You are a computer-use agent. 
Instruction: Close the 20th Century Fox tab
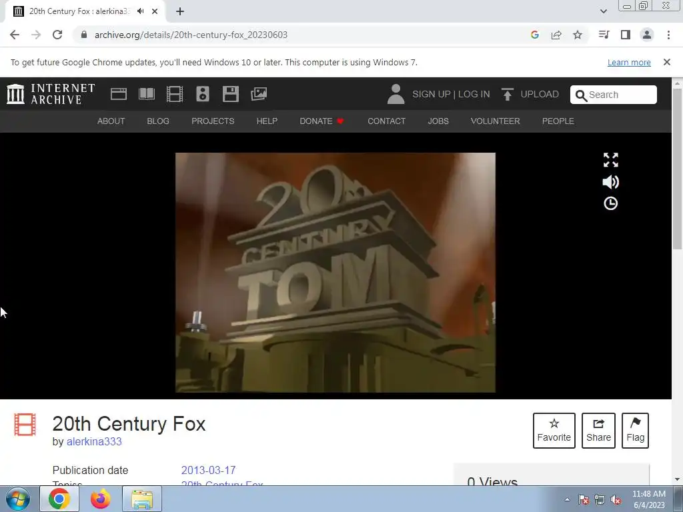pos(155,11)
